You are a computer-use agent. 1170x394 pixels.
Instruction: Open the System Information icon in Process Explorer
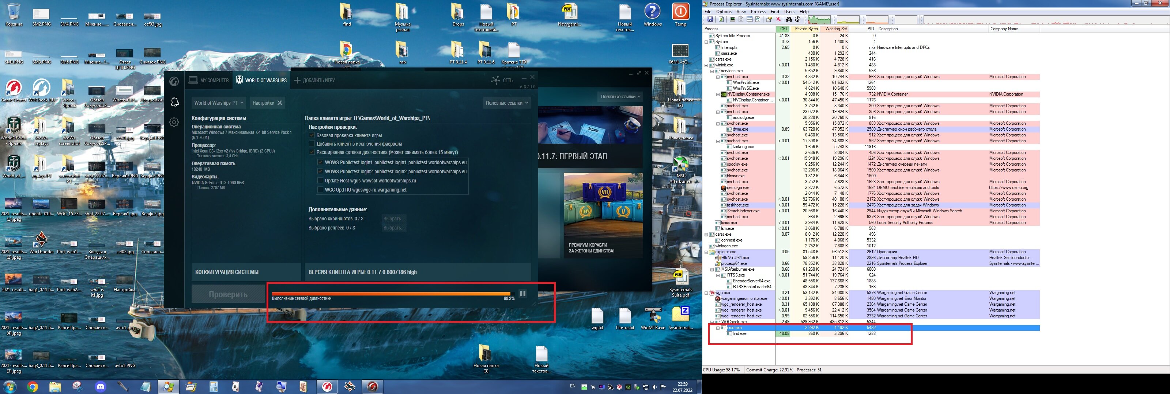(733, 19)
